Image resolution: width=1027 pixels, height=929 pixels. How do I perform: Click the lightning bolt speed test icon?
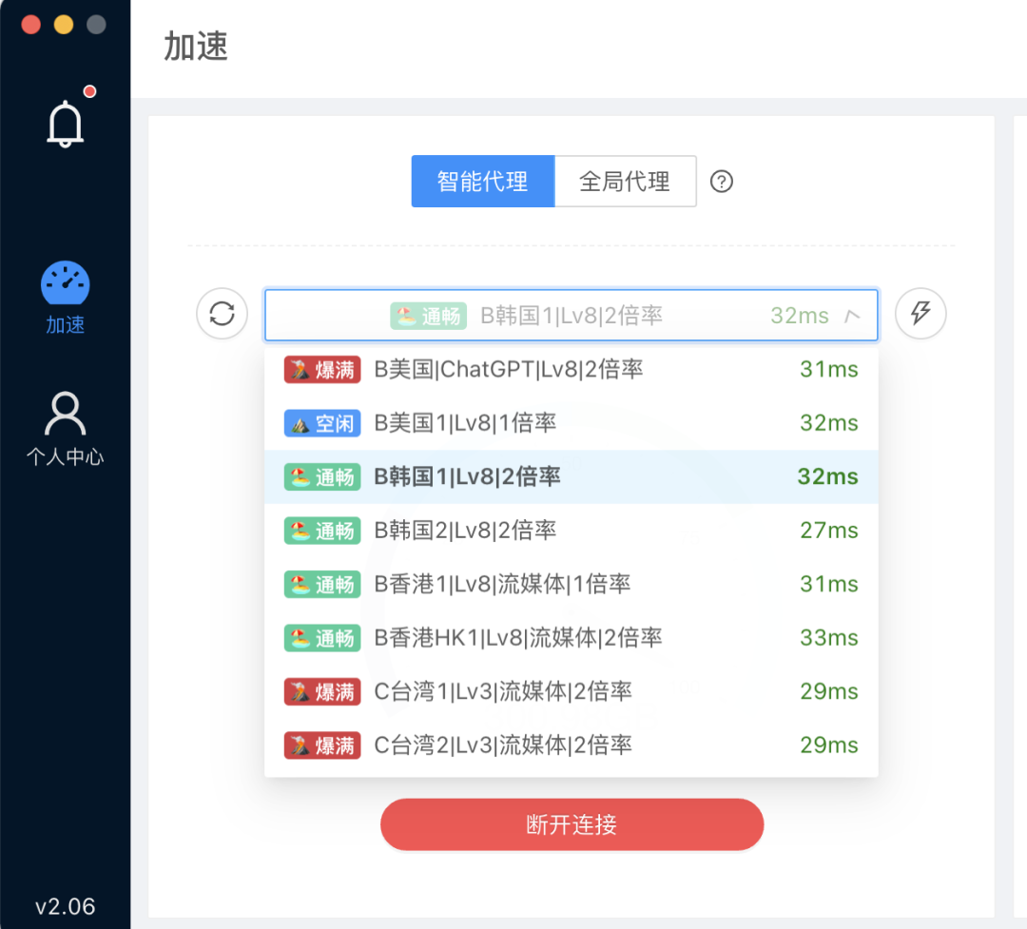(920, 314)
